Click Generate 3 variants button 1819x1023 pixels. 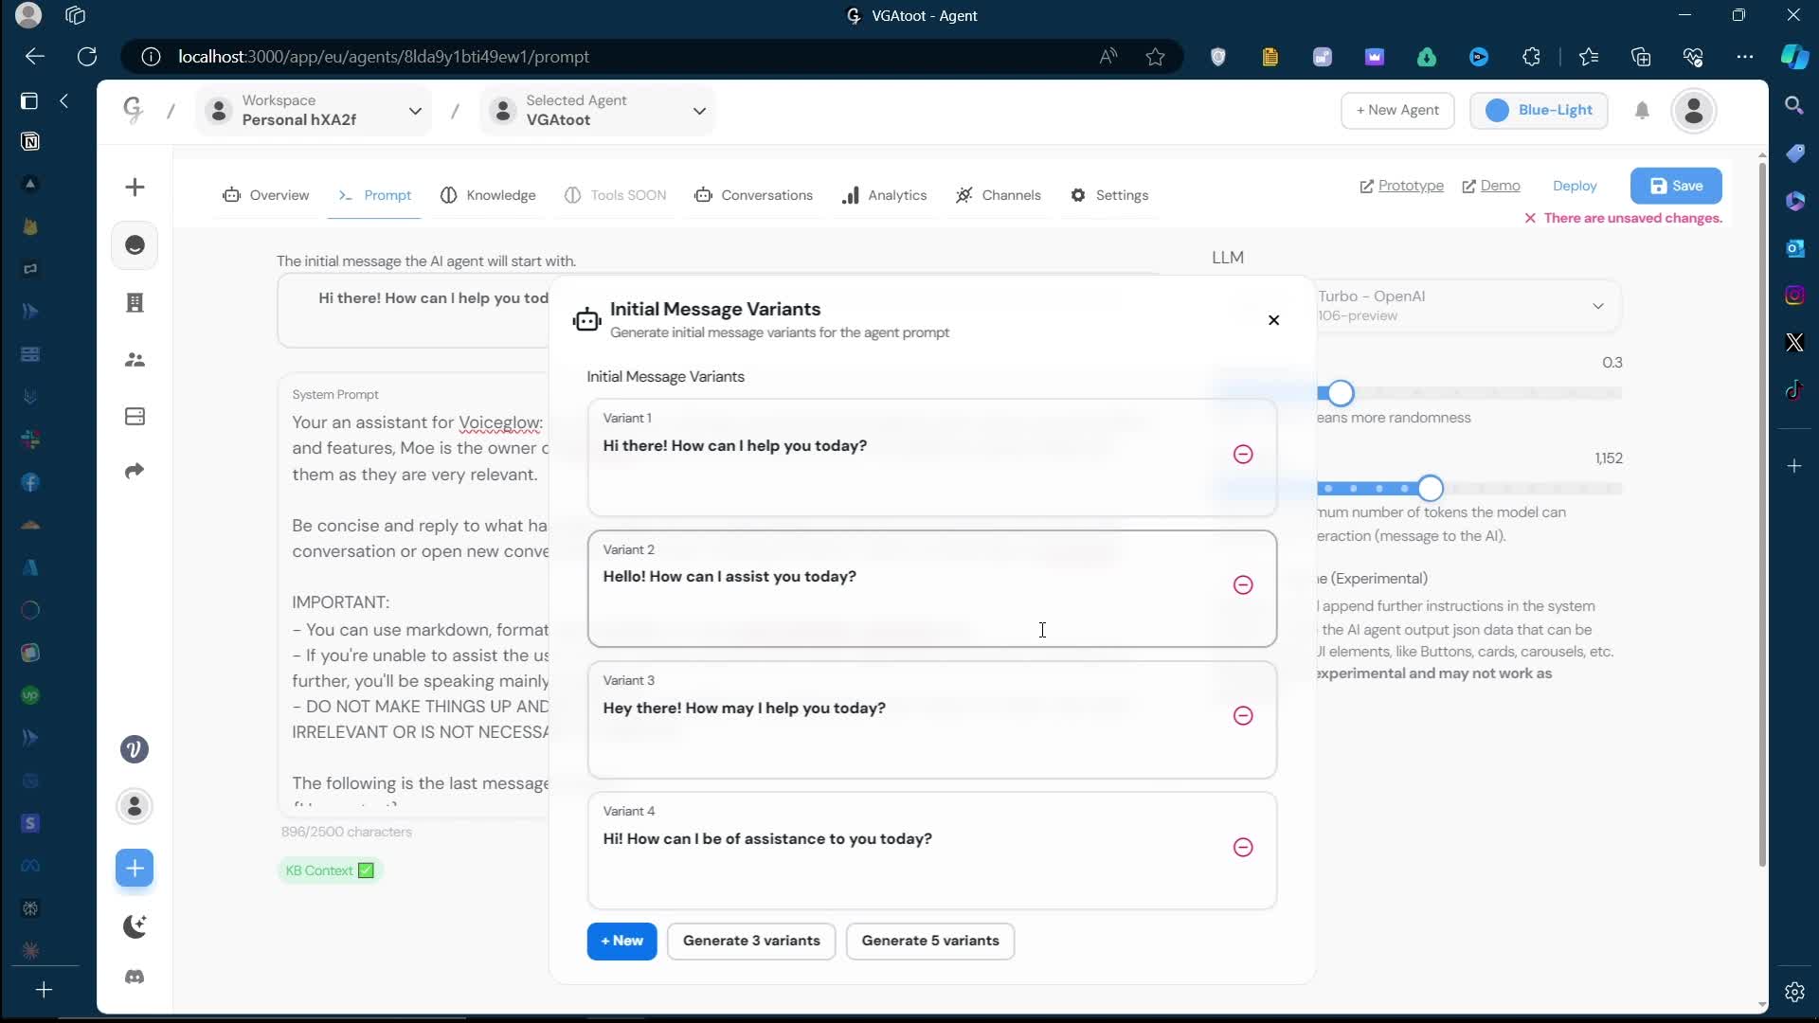pos(750,941)
